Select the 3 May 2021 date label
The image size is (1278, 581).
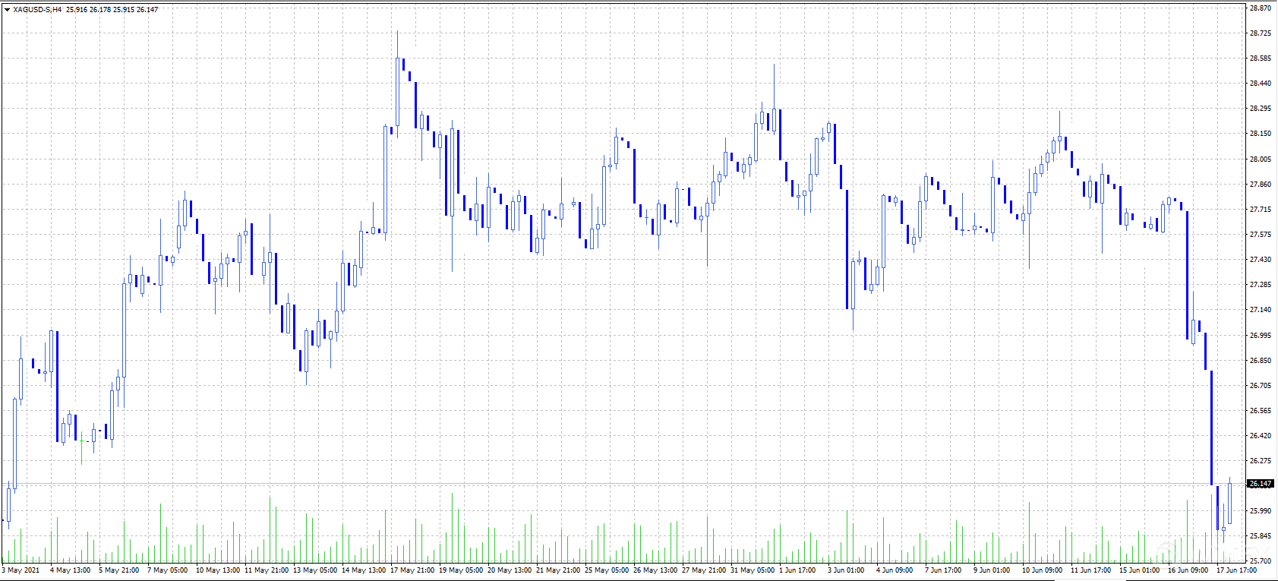[21, 570]
